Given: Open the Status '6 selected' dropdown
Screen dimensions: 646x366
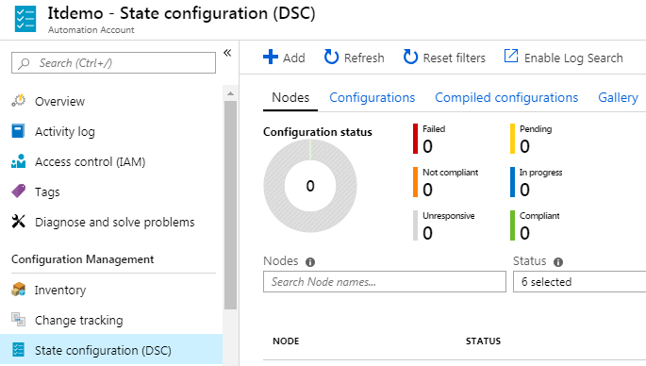Looking at the screenshot, I should pyautogui.click(x=579, y=281).
